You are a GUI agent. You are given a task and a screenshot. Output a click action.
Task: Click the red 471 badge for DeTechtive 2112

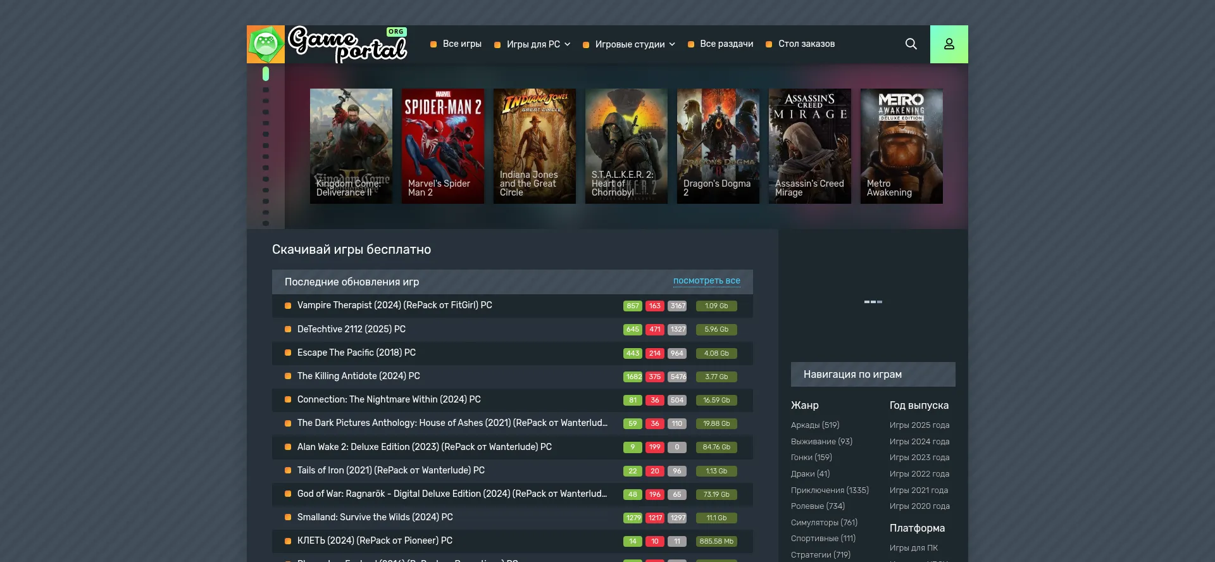coord(655,329)
